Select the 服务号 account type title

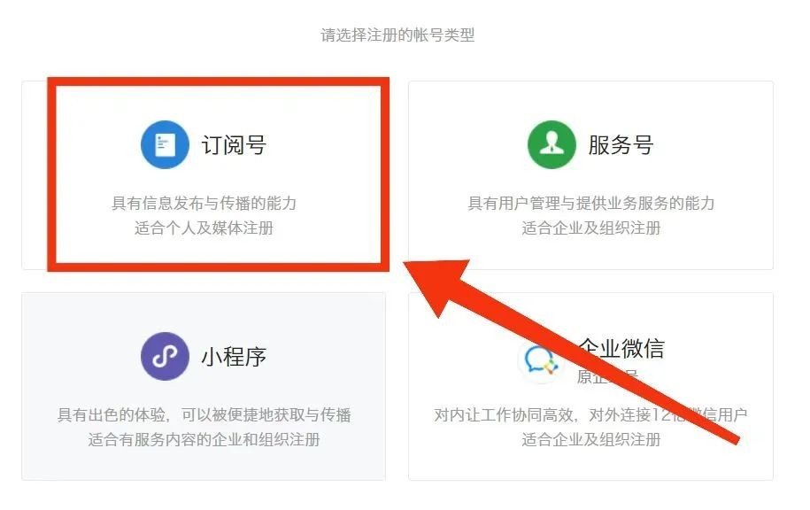coord(621,145)
